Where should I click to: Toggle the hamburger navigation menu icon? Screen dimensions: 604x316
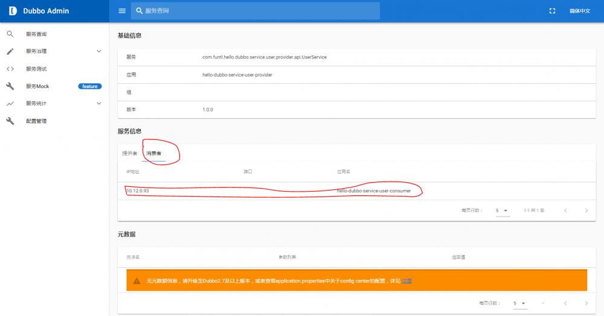[x=122, y=11]
